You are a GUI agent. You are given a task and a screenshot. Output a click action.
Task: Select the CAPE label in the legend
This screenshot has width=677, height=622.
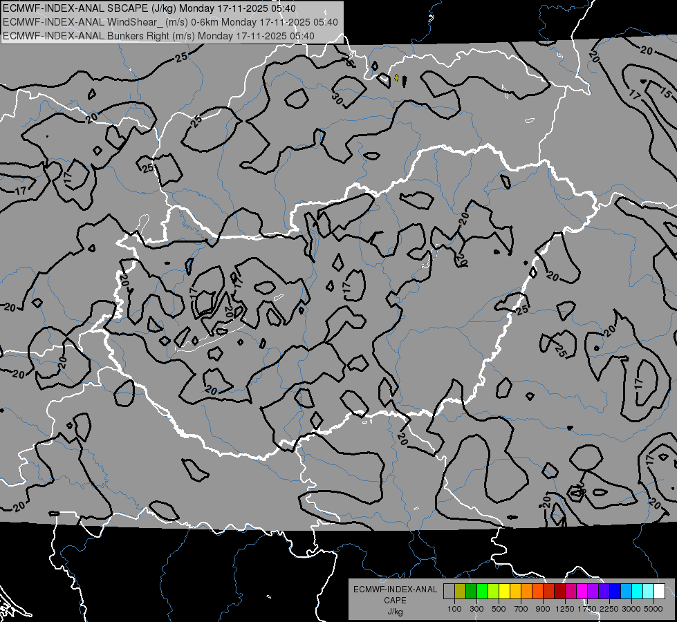395,601
